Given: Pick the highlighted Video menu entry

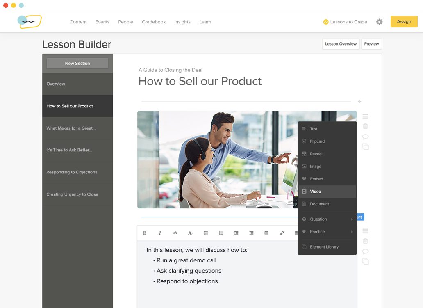Looking at the screenshot, I should point(327,192).
